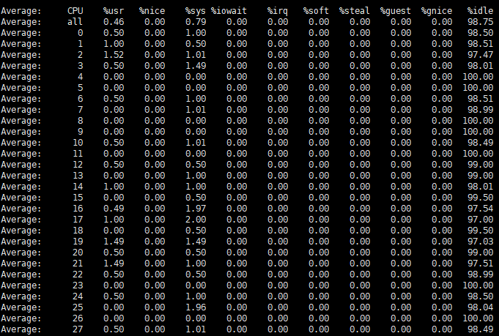Click the 98.49 %idle value for CPU 27
The height and width of the screenshot is (336, 499).
point(480,329)
